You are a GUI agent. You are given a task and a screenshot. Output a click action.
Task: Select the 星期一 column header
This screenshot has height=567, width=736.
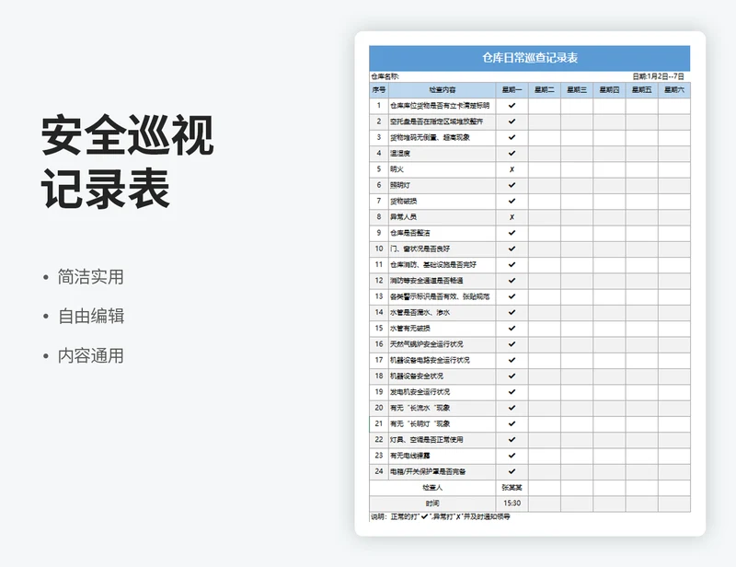(x=512, y=89)
